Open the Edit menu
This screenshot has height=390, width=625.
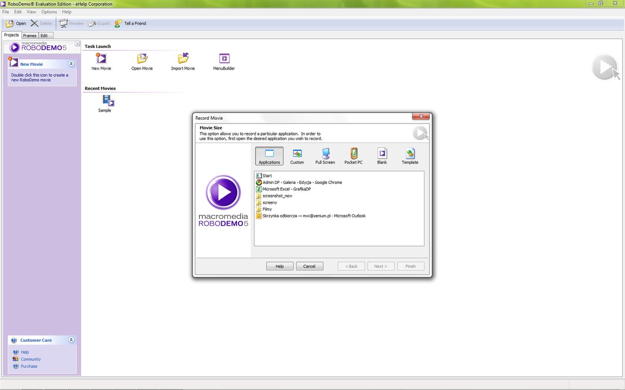[18, 12]
